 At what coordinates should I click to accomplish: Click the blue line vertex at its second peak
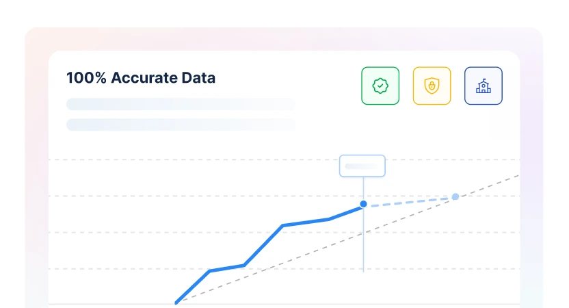coord(282,225)
